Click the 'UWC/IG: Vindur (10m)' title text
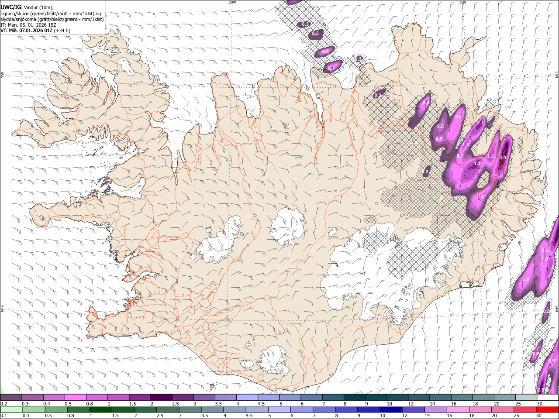This screenshot has height=419, width=559. (x=27, y=7)
